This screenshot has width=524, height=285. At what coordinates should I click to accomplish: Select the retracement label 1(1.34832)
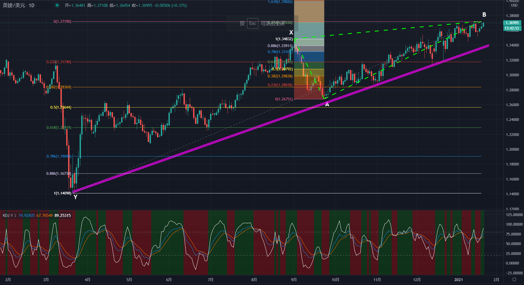284,39
